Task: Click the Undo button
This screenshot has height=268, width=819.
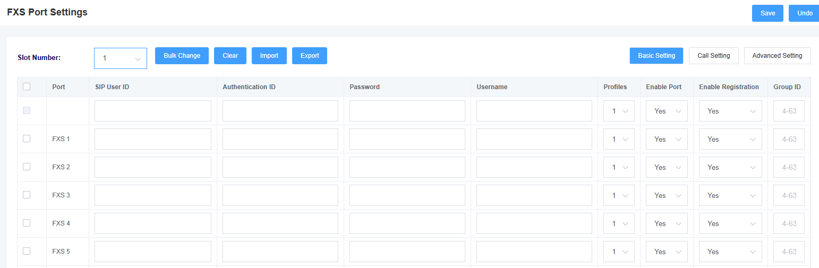Action: click(804, 13)
